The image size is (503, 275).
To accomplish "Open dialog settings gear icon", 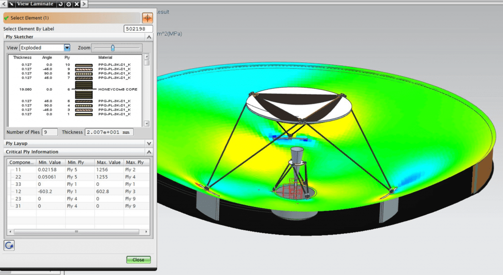I will click(69, 4).
